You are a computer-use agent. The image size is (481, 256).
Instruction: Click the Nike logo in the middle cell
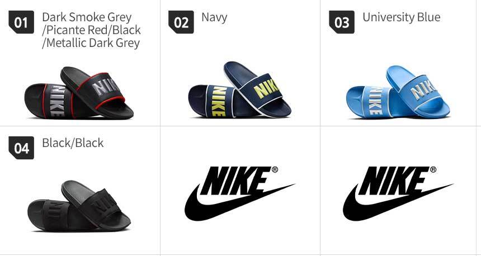tap(239, 193)
